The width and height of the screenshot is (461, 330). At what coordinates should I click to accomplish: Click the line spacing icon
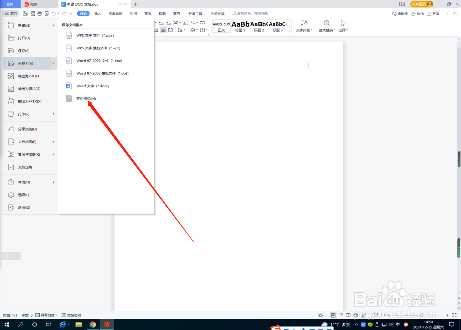click(180, 30)
